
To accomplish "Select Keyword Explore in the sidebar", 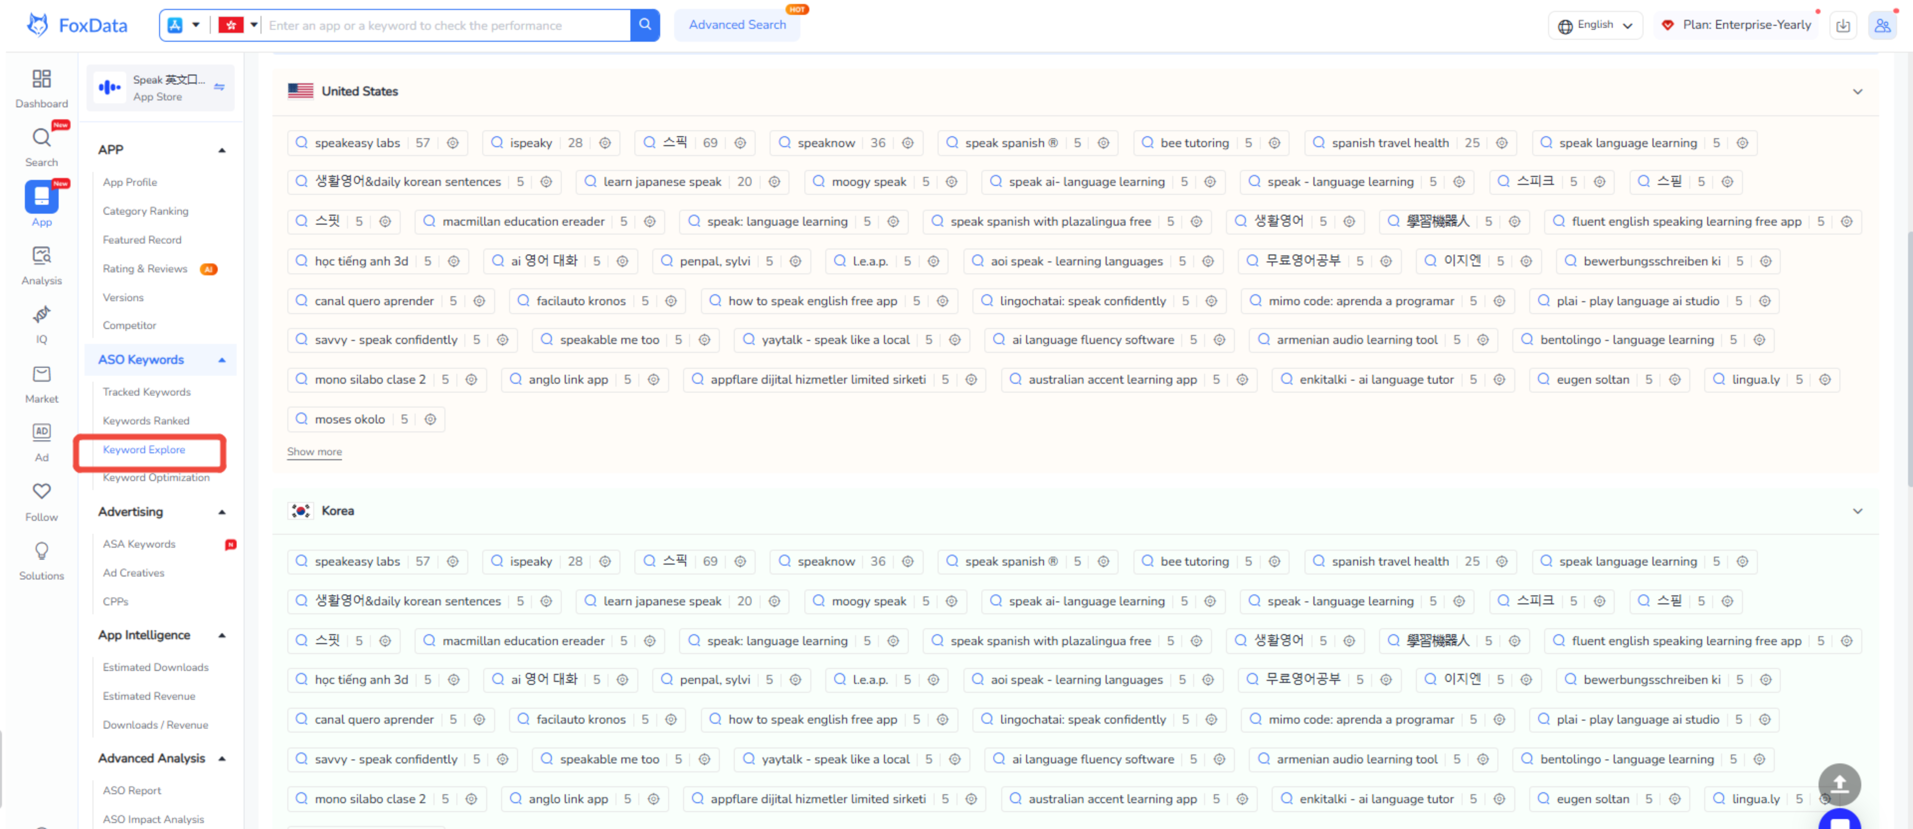I will (x=144, y=450).
